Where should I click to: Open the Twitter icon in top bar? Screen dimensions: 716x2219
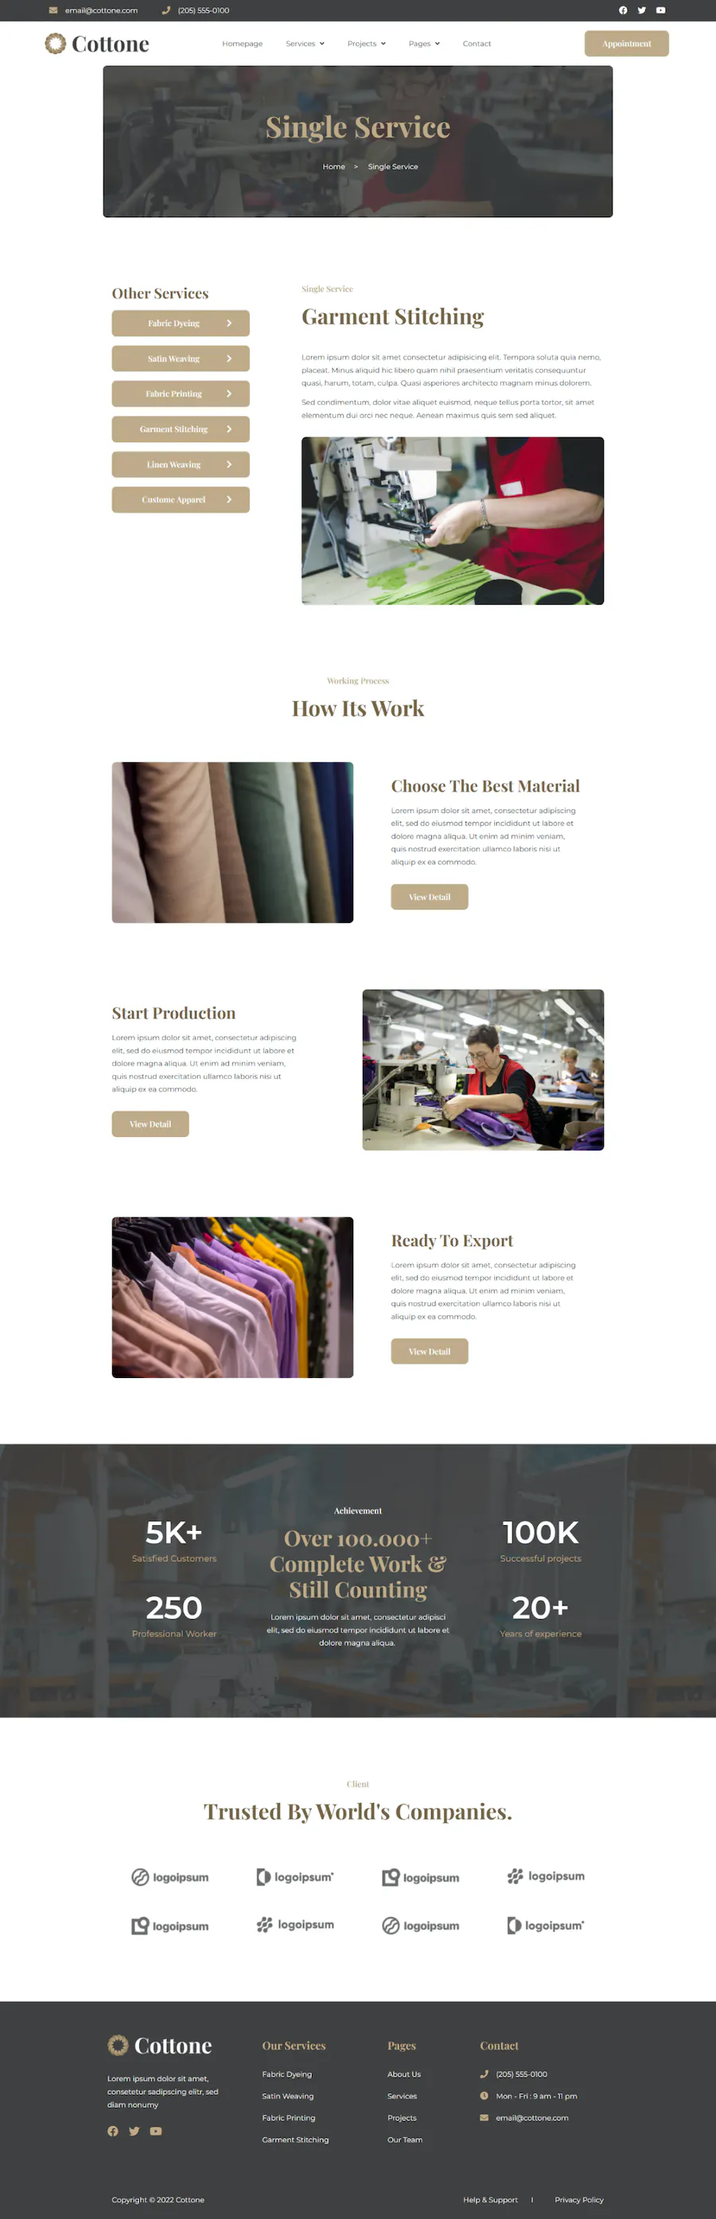tap(642, 10)
